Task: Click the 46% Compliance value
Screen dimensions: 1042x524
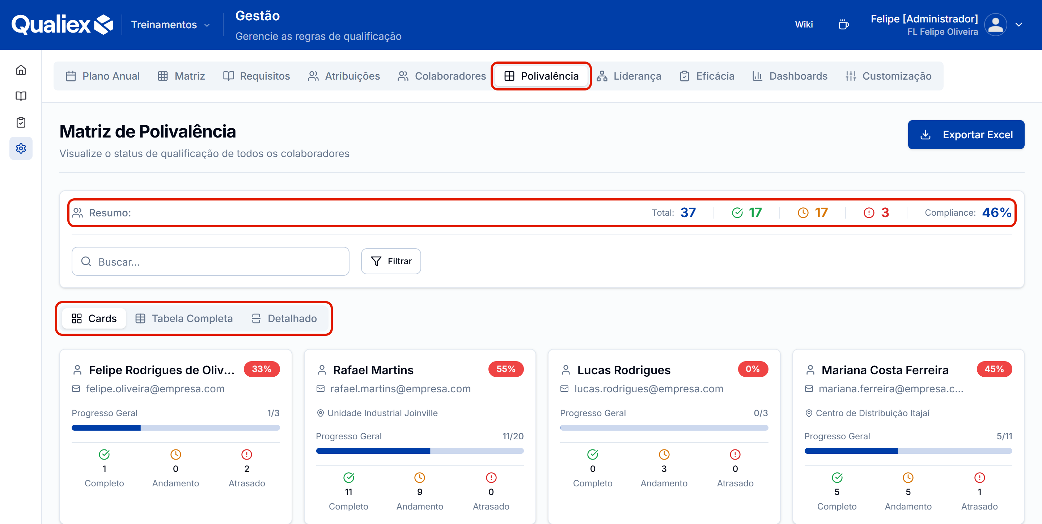Action: 997,213
